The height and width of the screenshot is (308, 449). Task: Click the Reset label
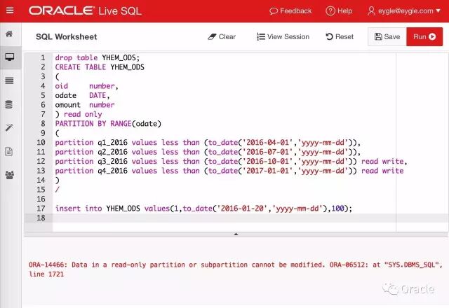point(344,36)
